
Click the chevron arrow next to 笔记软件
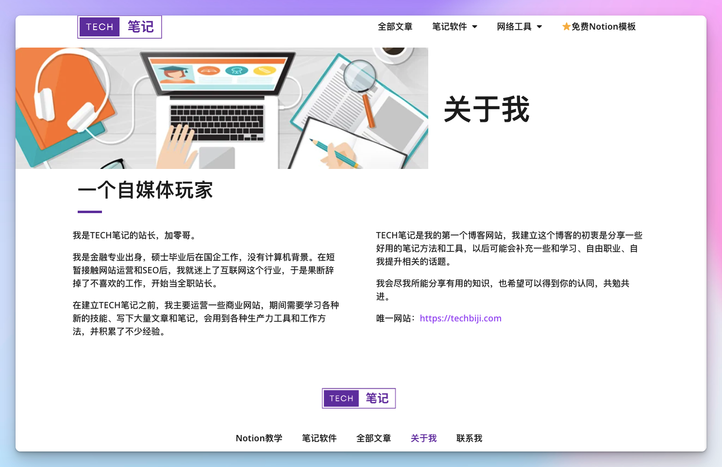474,28
